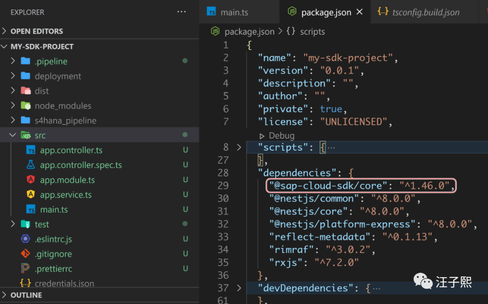Switch to the main.ts editor tab
Viewport: 488px width, 304px height.
234,12
